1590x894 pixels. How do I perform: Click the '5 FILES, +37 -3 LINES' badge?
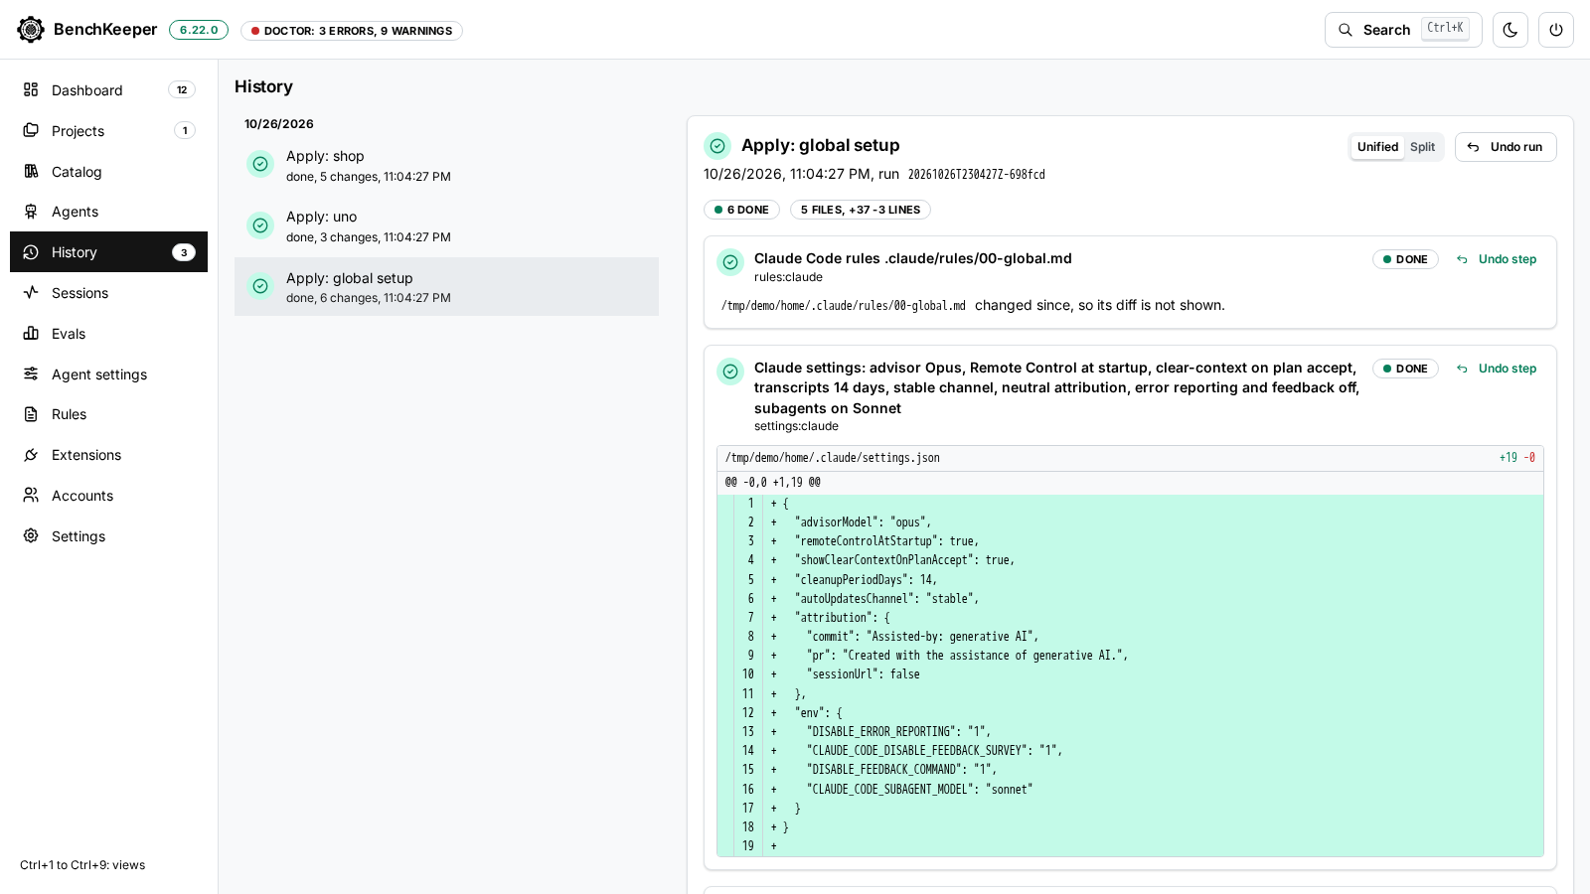point(861,210)
